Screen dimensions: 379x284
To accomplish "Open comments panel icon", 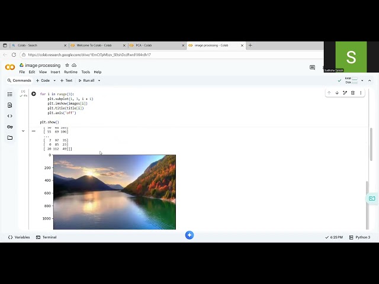I will coord(312,67).
